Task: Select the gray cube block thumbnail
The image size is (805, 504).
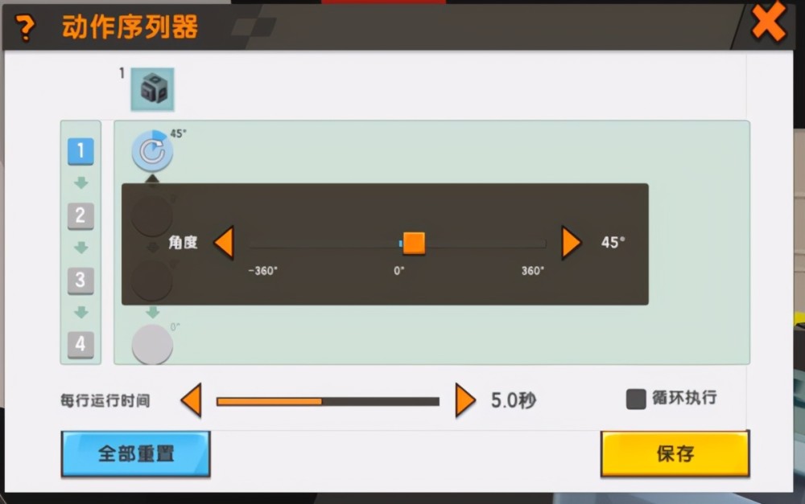Action: 152,89
